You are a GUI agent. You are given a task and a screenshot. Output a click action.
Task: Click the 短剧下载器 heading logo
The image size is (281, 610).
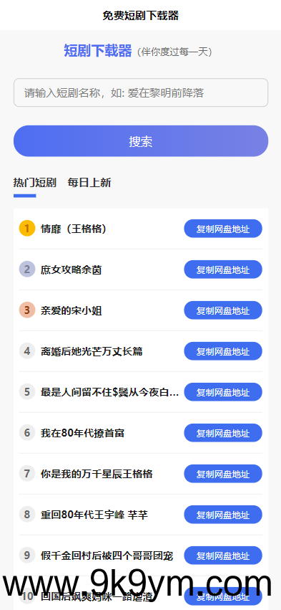pos(98,51)
